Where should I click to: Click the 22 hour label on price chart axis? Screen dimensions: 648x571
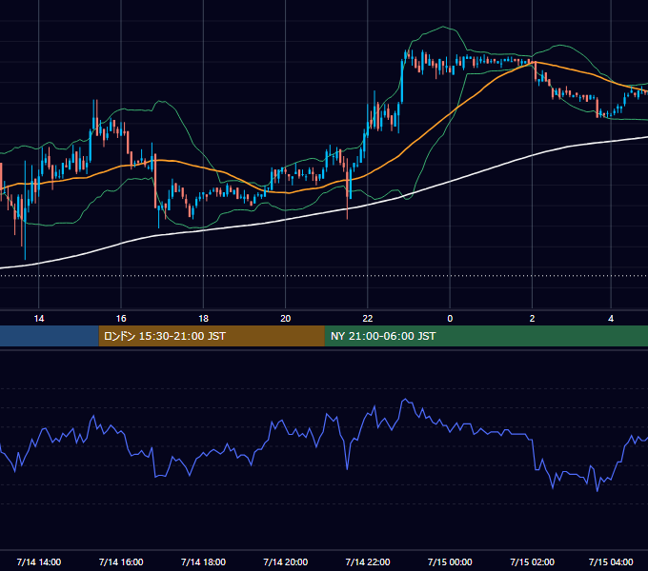[x=368, y=319]
